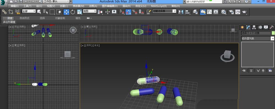Open the selection filter dropdown 全部
Viewport: 275px width, 109px height.
tap(29, 11)
